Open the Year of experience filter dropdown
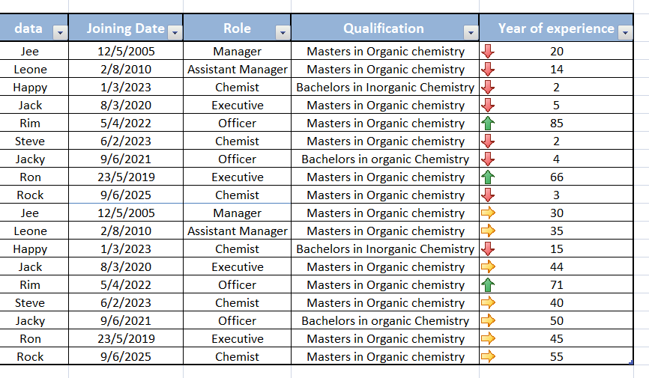Screen dimensions: 649x378 626,32
